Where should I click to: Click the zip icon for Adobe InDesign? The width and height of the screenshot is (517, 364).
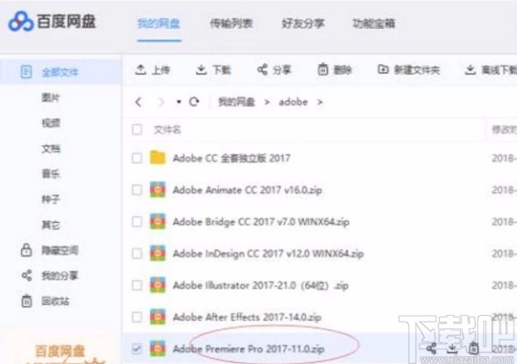[158, 253]
